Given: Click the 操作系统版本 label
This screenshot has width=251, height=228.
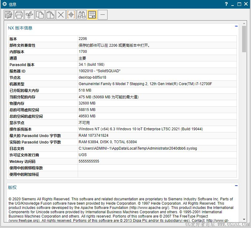Looking at the screenshot, I should click(21, 129).
